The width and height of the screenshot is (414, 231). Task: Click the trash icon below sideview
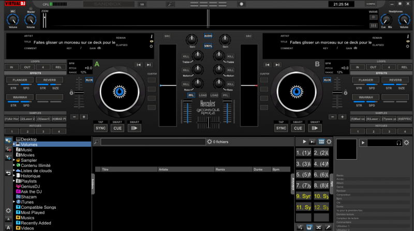coord(309,227)
